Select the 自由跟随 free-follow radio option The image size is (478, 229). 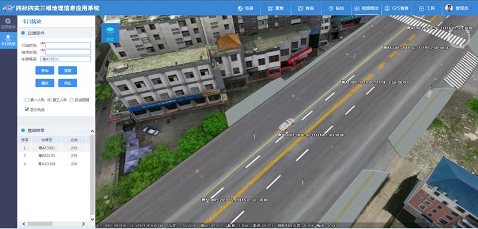coord(72,100)
